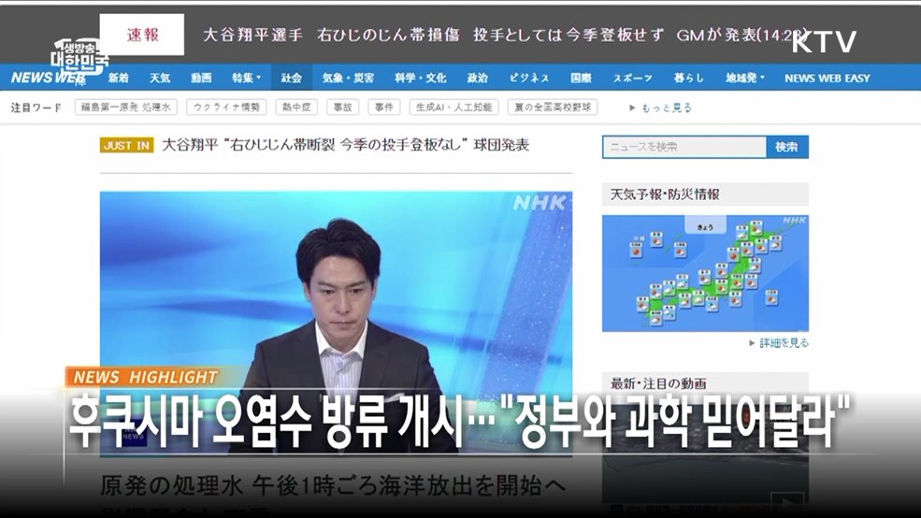
Task: Select the 熱中症 keyword tag
Action: pos(296,108)
